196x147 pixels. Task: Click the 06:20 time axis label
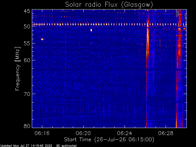[x=83, y=133]
